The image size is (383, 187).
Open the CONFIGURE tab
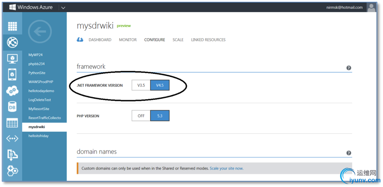pos(154,40)
